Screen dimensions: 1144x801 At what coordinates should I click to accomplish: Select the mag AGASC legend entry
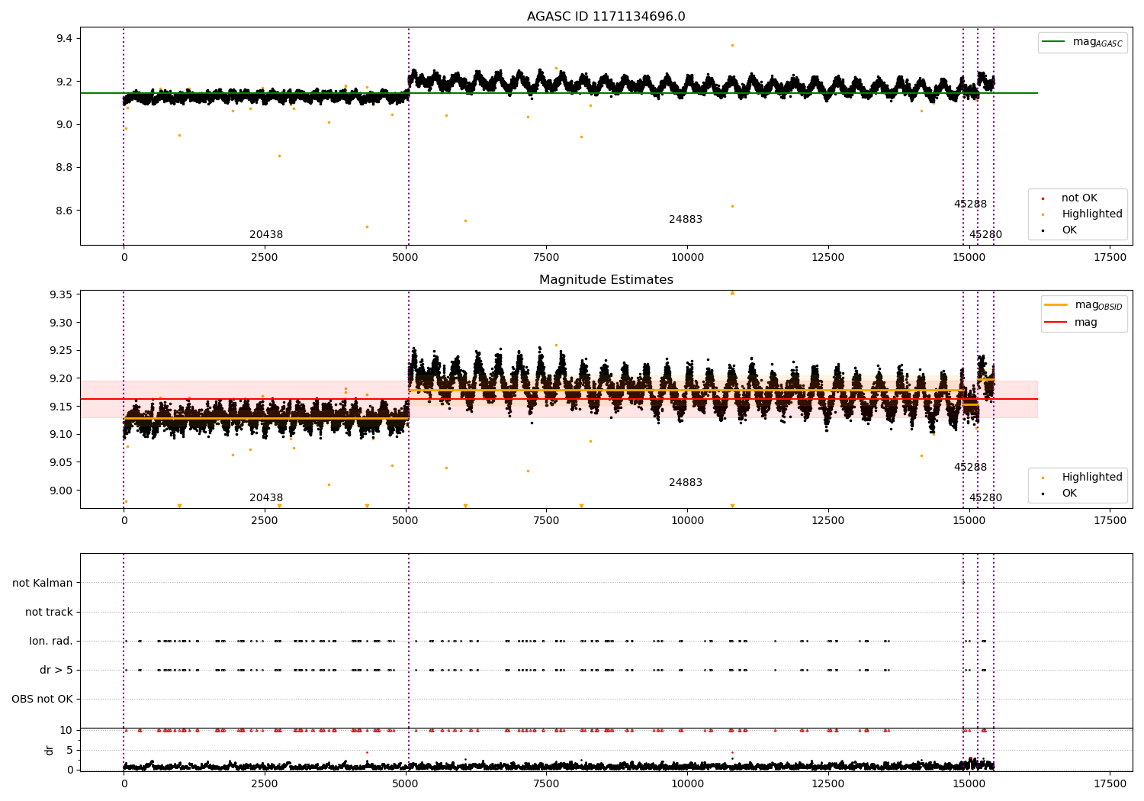tap(1082, 42)
